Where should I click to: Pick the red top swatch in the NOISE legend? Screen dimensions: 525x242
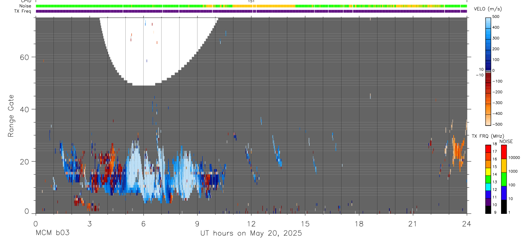(x=504, y=152)
